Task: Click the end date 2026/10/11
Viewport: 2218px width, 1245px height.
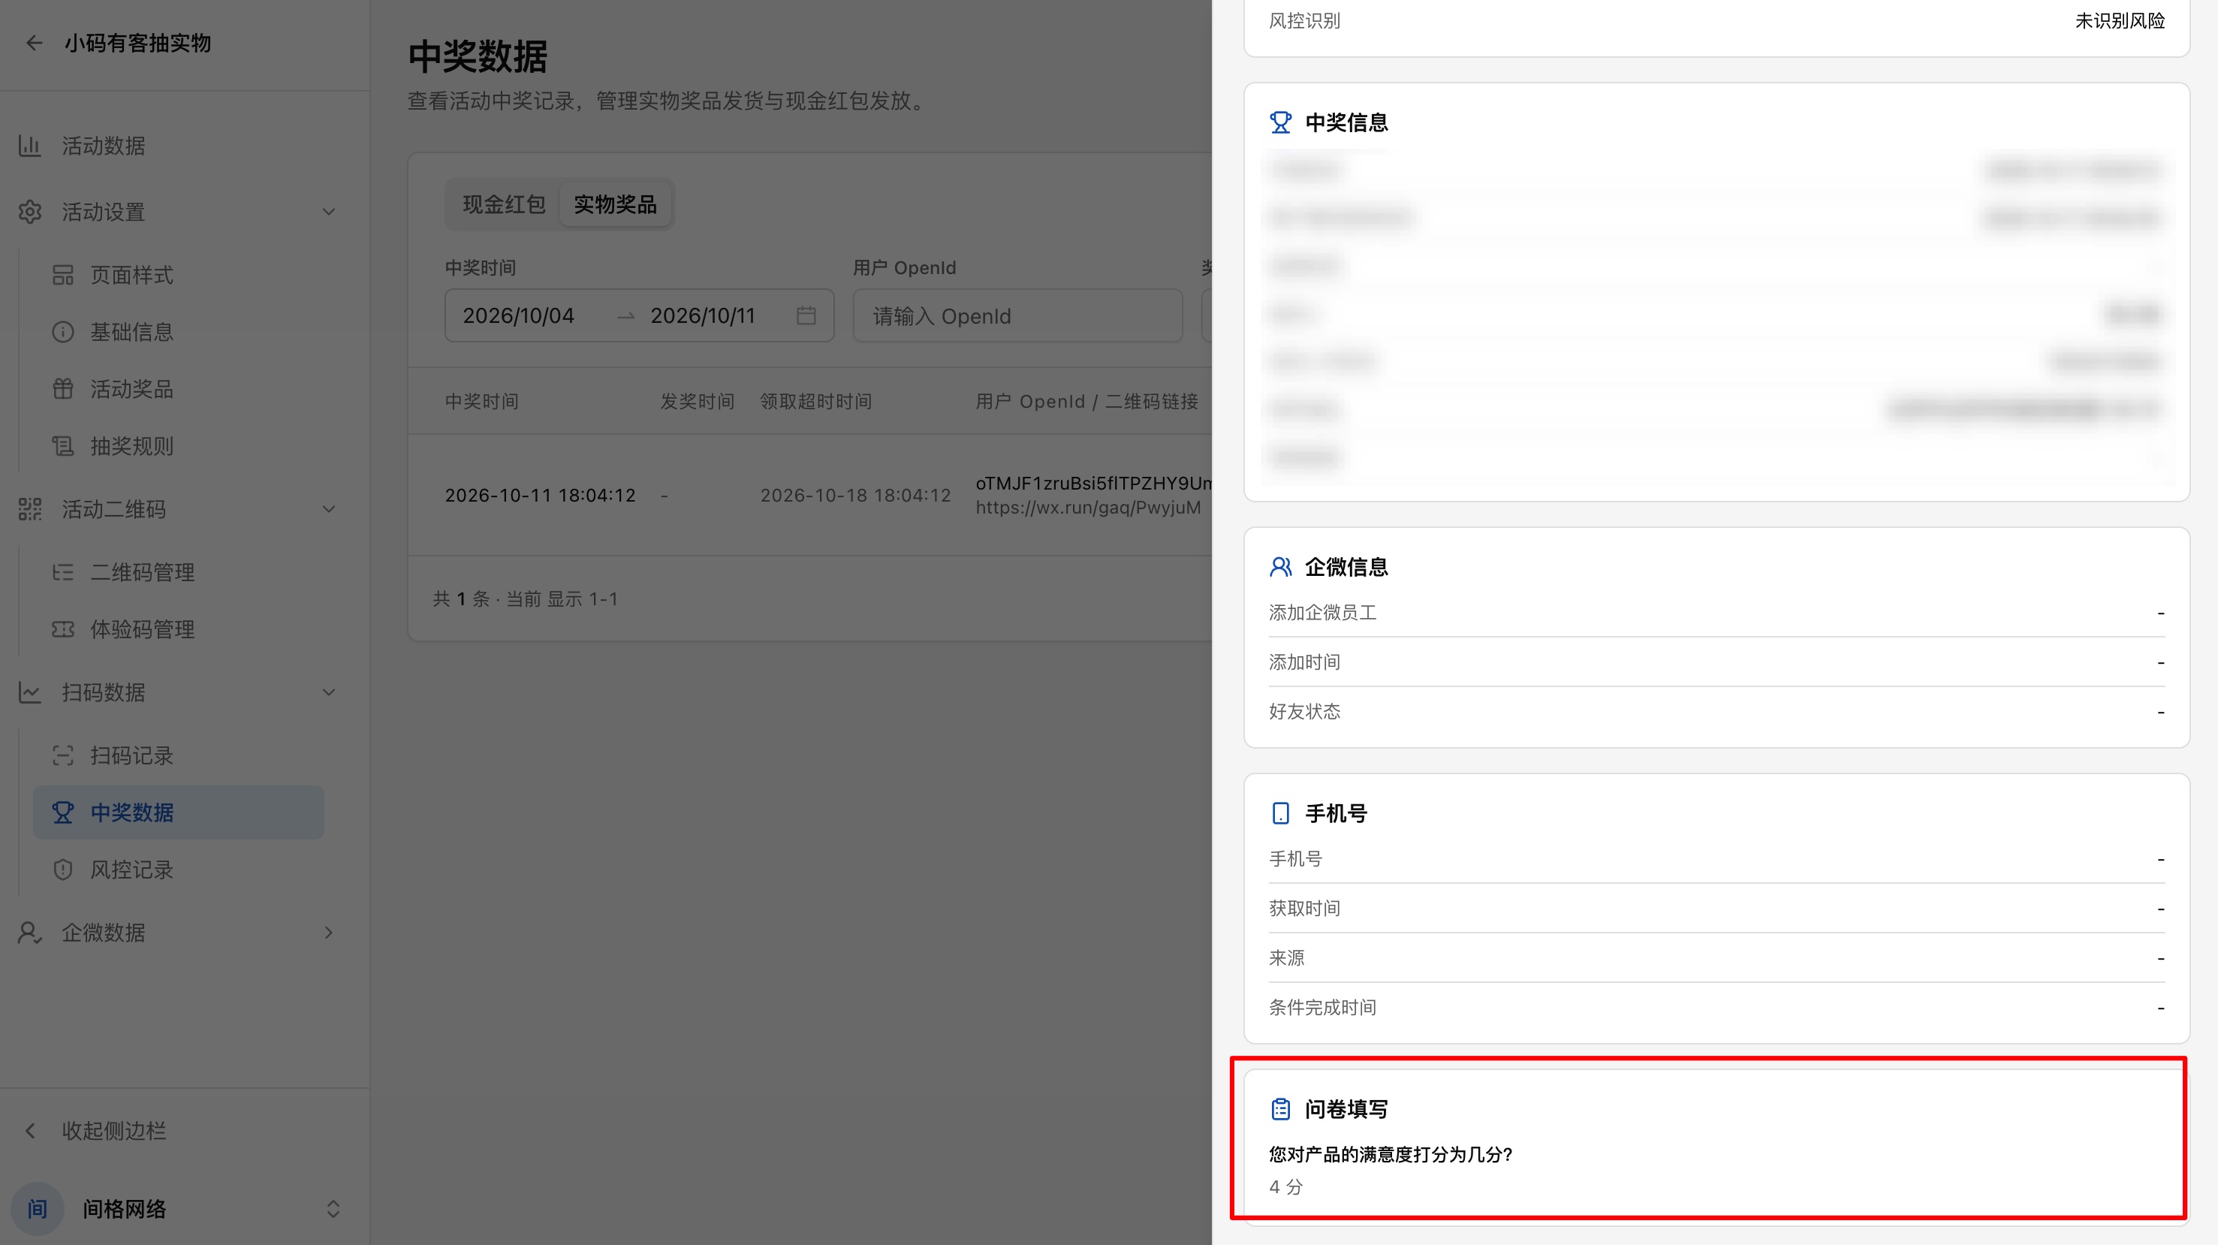Action: click(703, 316)
